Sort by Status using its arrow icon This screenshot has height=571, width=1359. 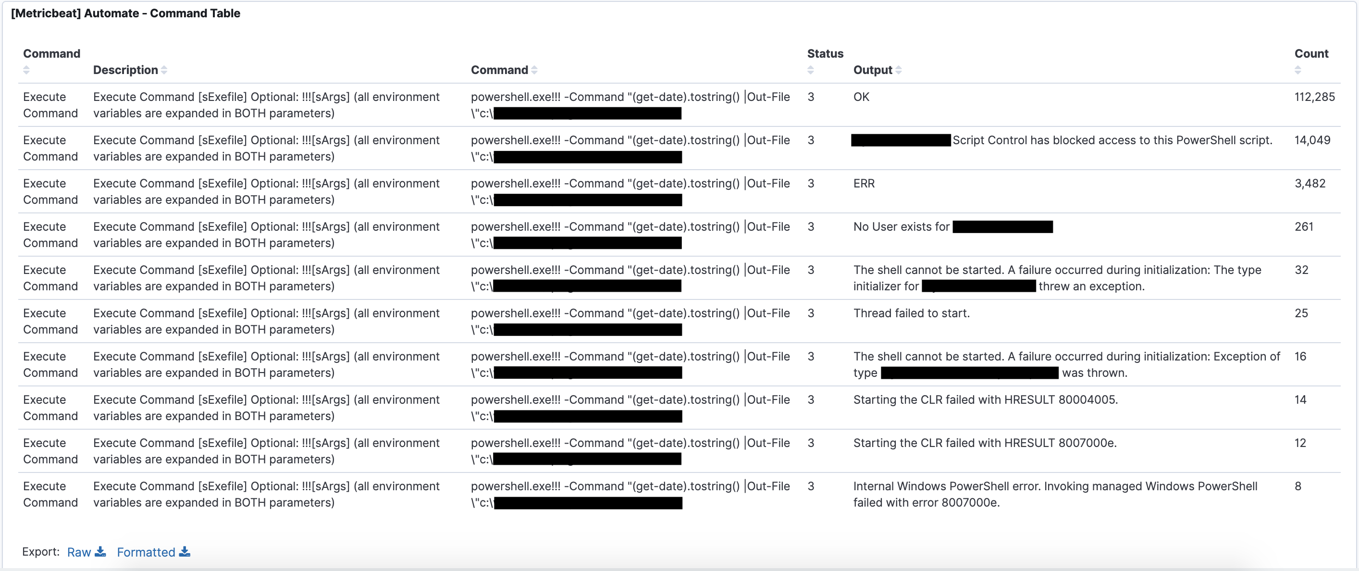tap(810, 70)
